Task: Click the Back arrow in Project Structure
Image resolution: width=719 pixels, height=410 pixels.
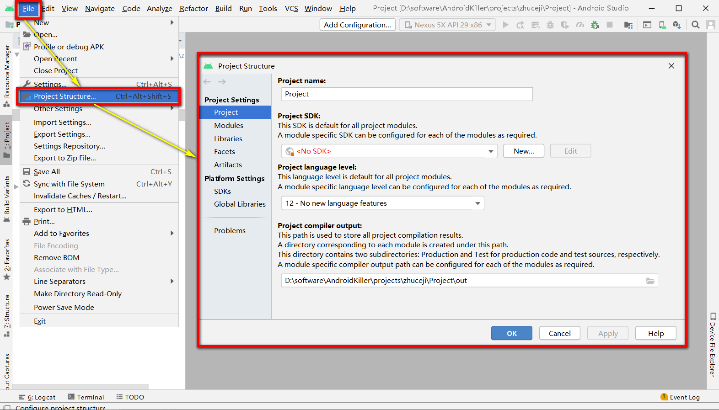Action: [207, 82]
